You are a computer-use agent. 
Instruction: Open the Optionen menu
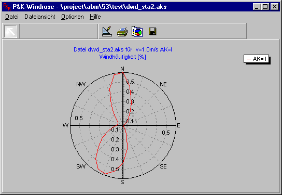coord(72,17)
